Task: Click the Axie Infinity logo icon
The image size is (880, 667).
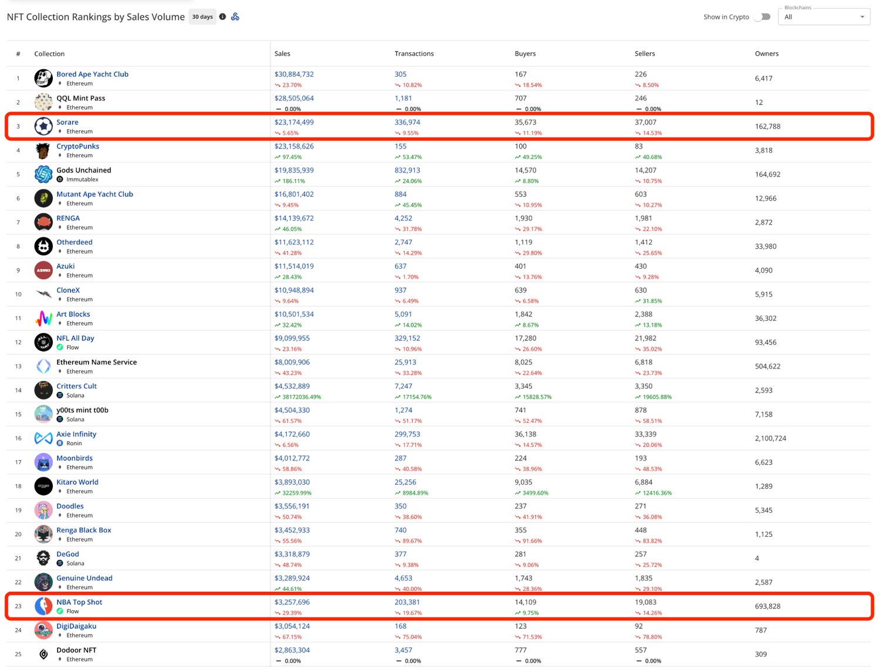Action: coord(43,438)
